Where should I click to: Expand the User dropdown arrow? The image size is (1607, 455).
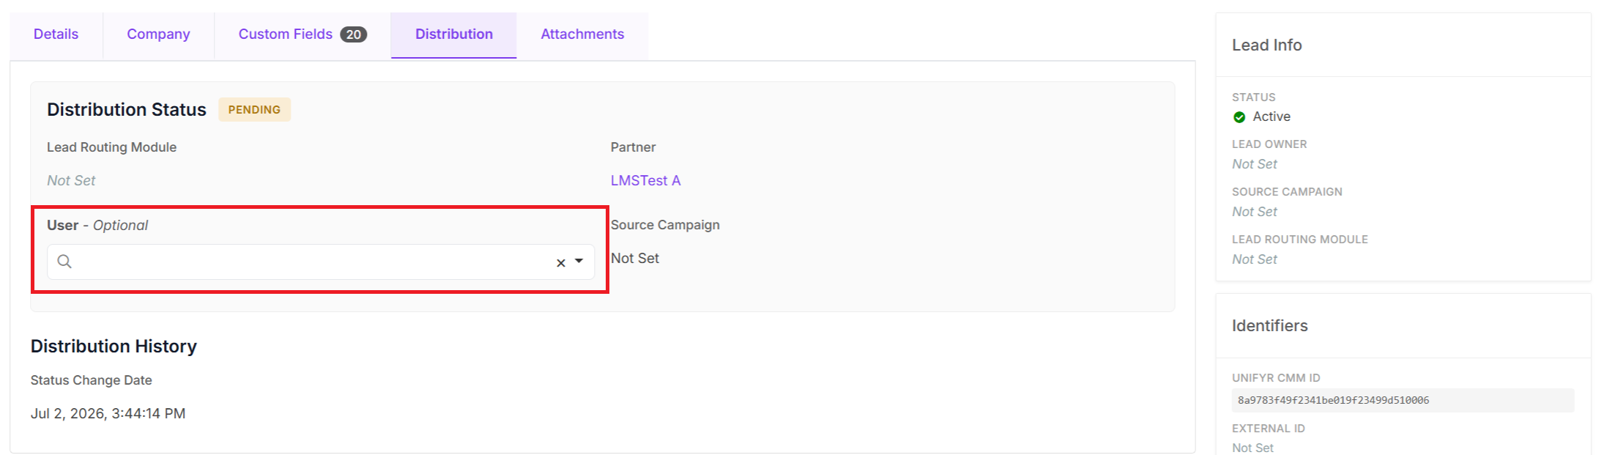pos(579,261)
